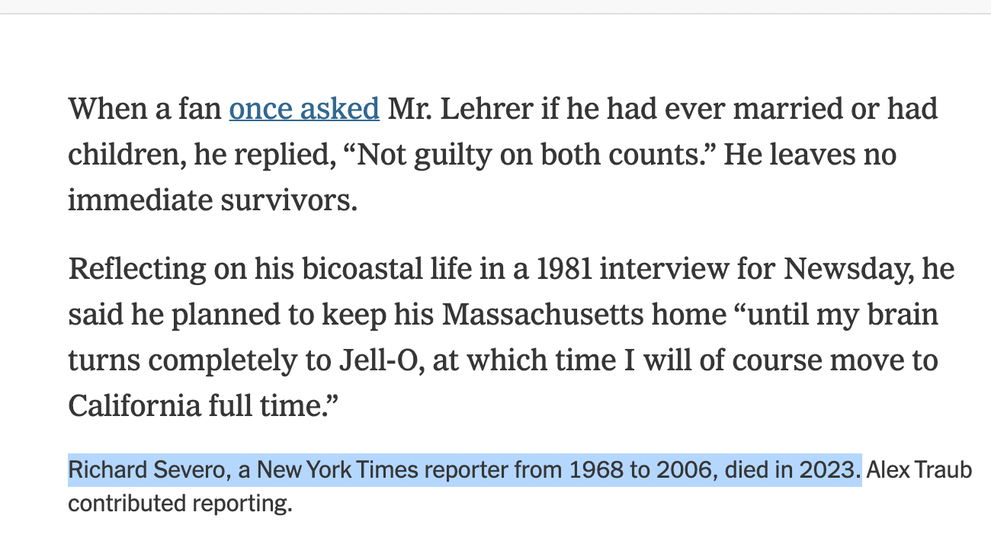Open the "once asked" hyperlink
Viewport: 991px width, 541px height.
(304, 109)
